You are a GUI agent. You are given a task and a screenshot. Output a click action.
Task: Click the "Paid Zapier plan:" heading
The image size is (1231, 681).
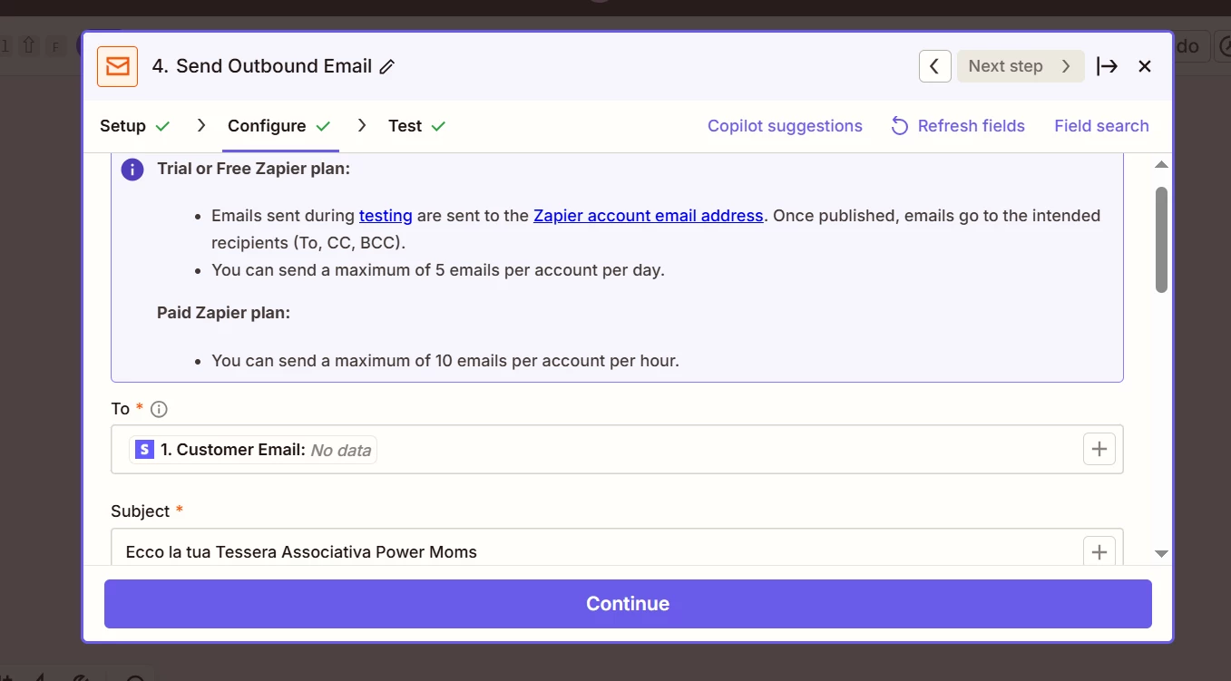pyautogui.click(x=223, y=313)
